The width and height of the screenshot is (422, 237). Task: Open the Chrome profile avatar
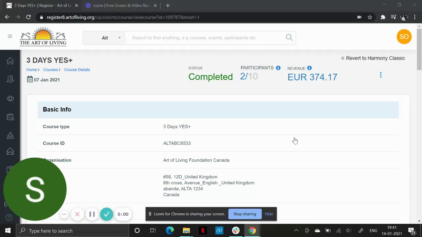click(x=404, y=17)
